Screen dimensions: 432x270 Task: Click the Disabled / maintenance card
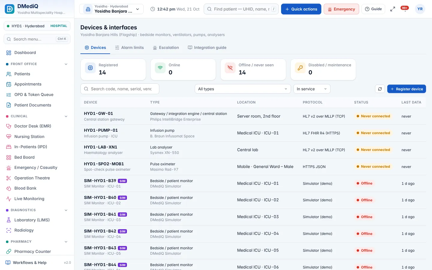point(323,69)
